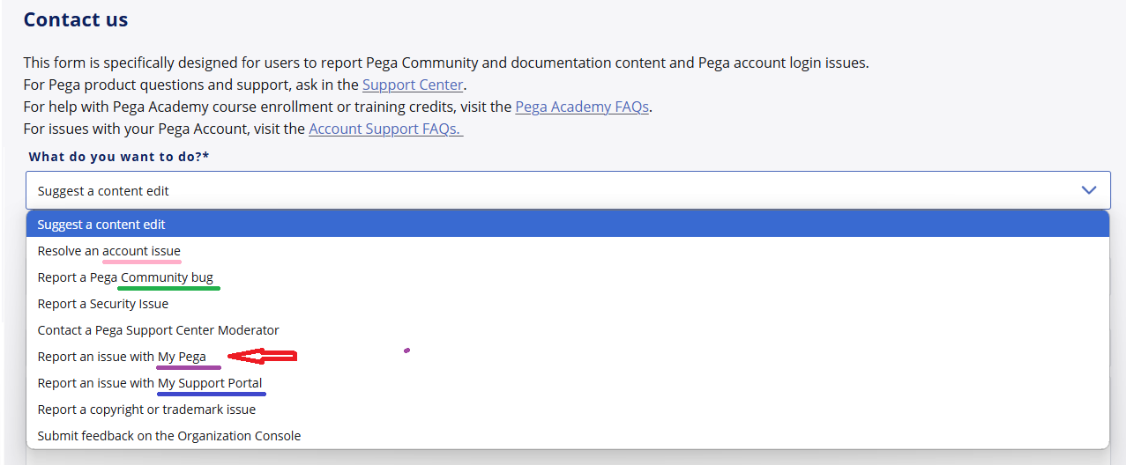The image size is (1126, 465).
Task: Pick 'Report a Security Issue' option
Action: tap(102, 304)
